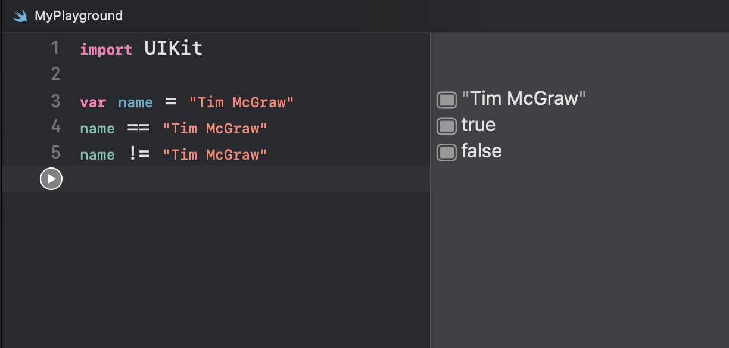Place cursor on the import keyword
Viewport: 729px width, 348px height.
coord(106,49)
